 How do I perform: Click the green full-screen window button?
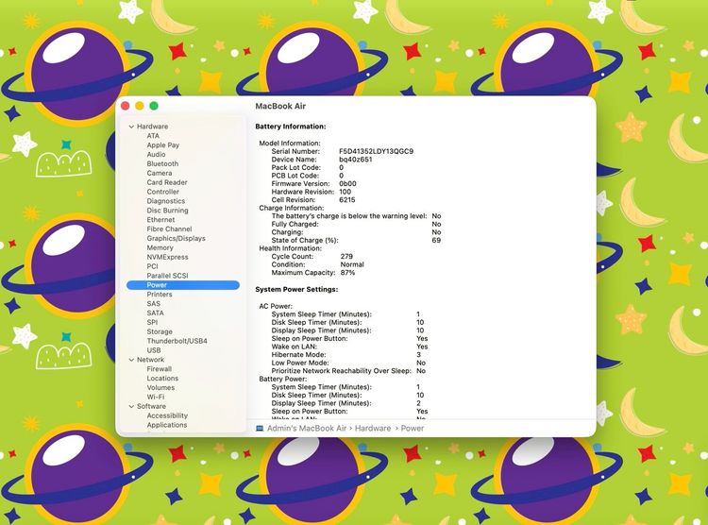tap(154, 106)
